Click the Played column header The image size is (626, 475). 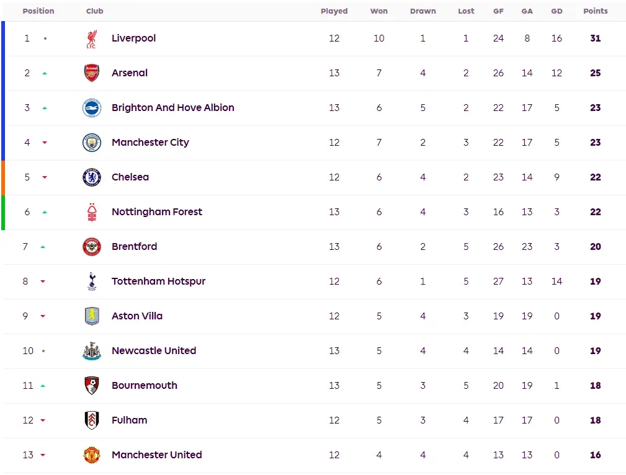(334, 11)
